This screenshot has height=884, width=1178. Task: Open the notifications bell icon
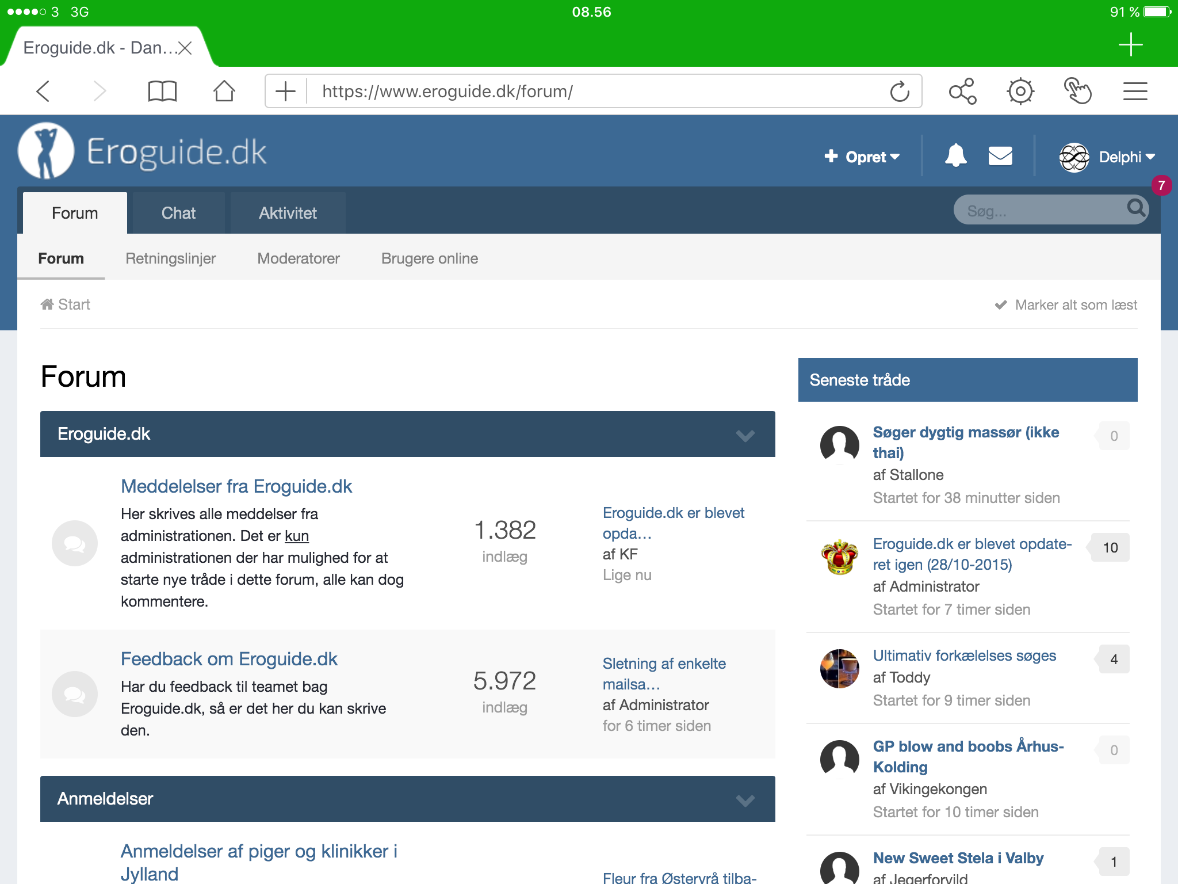click(955, 156)
